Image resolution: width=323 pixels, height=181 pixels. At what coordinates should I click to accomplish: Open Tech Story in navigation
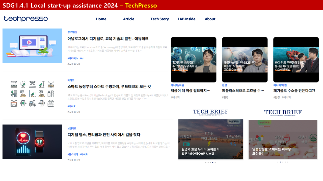pos(159,19)
